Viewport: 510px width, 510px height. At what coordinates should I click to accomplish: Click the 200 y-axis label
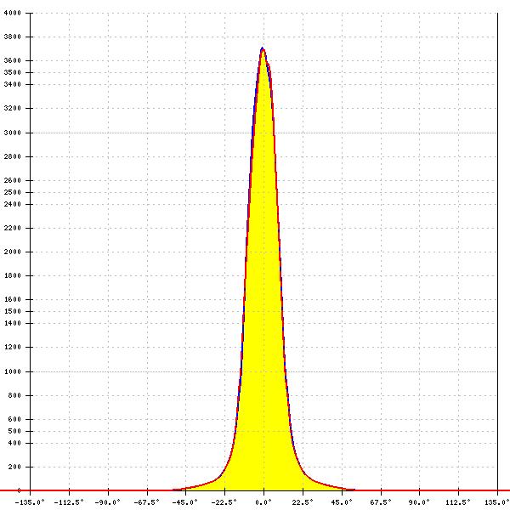(14, 467)
